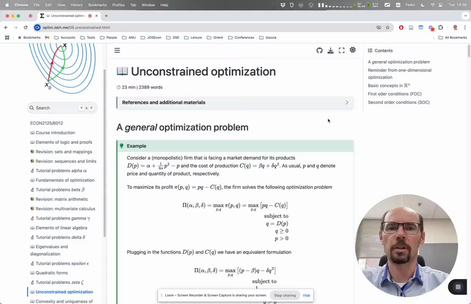
Task: Open the GitHub repository icon
Action: coord(319,50)
